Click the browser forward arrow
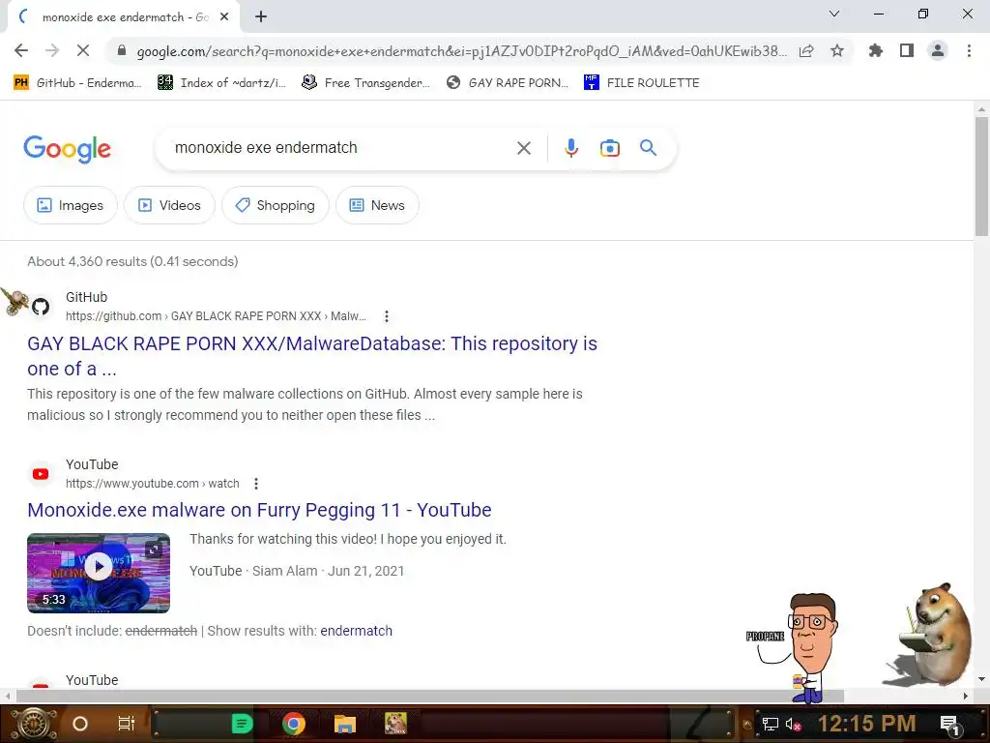 pyautogui.click(x=52, y=50)
